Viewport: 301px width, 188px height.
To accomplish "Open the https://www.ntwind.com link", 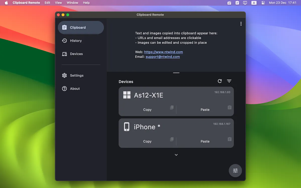I will point(164,52).
